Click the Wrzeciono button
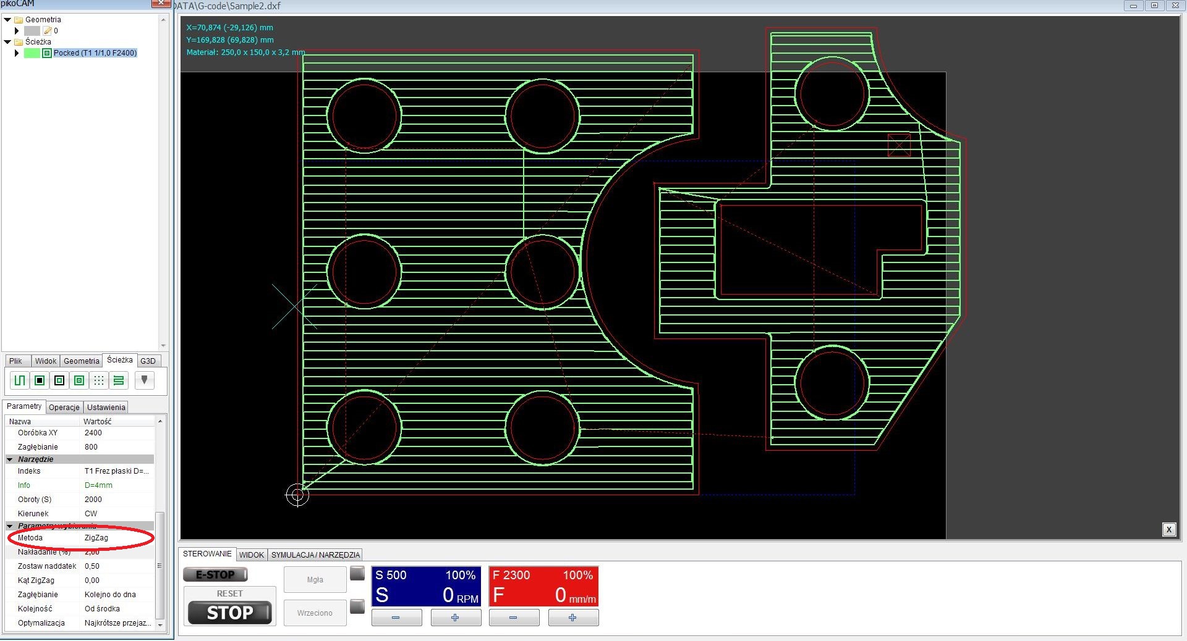 [315, 613]
